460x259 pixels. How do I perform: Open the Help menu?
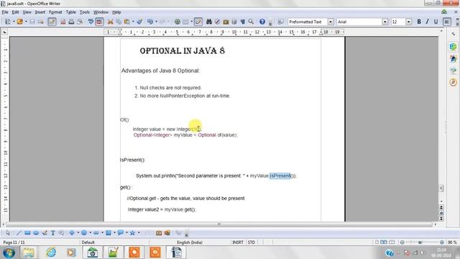click(x=116, y=12)
